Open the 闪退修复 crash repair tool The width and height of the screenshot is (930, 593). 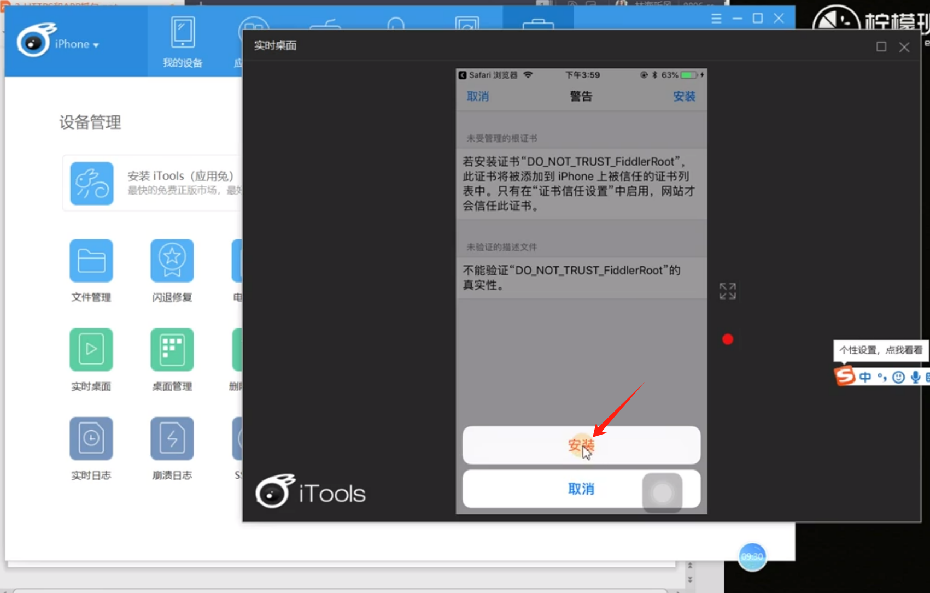click(172, 261)
